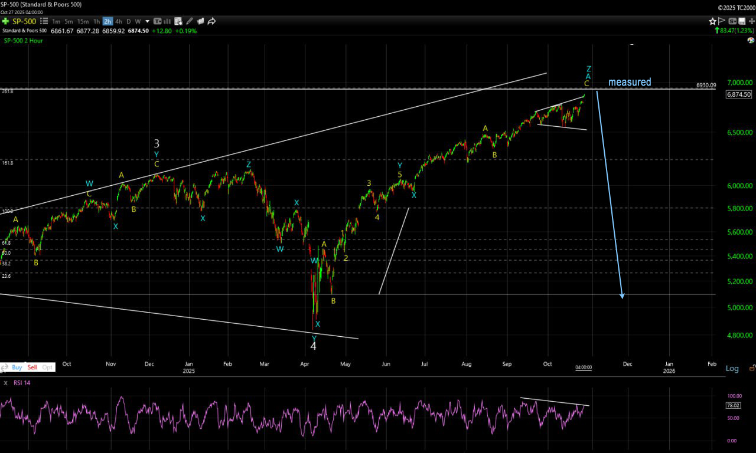The height and width of the screenshot is (453, 756).
Task: Click the pencil drawing tools icon
Action: 188,21
